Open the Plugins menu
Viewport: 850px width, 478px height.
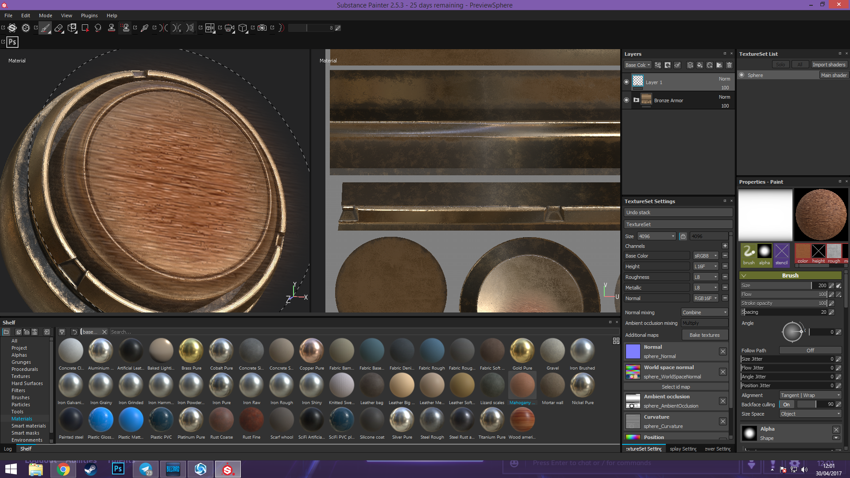[89, 15]
